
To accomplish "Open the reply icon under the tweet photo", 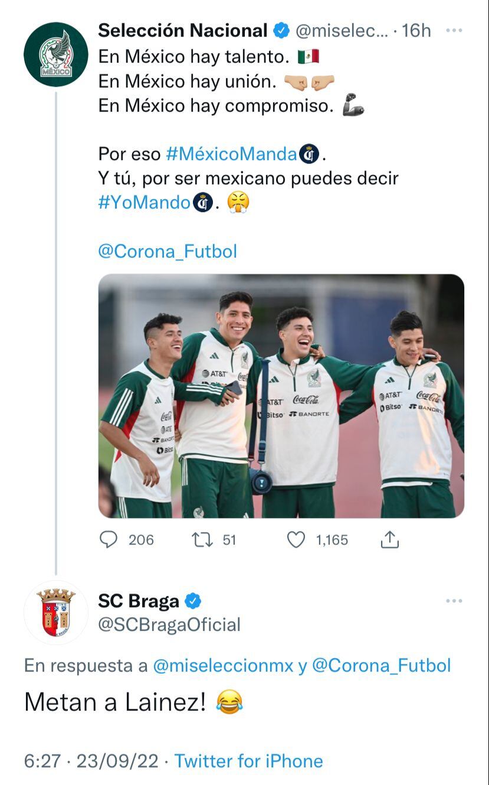I will pyautogui.click(x=109, y=539).
